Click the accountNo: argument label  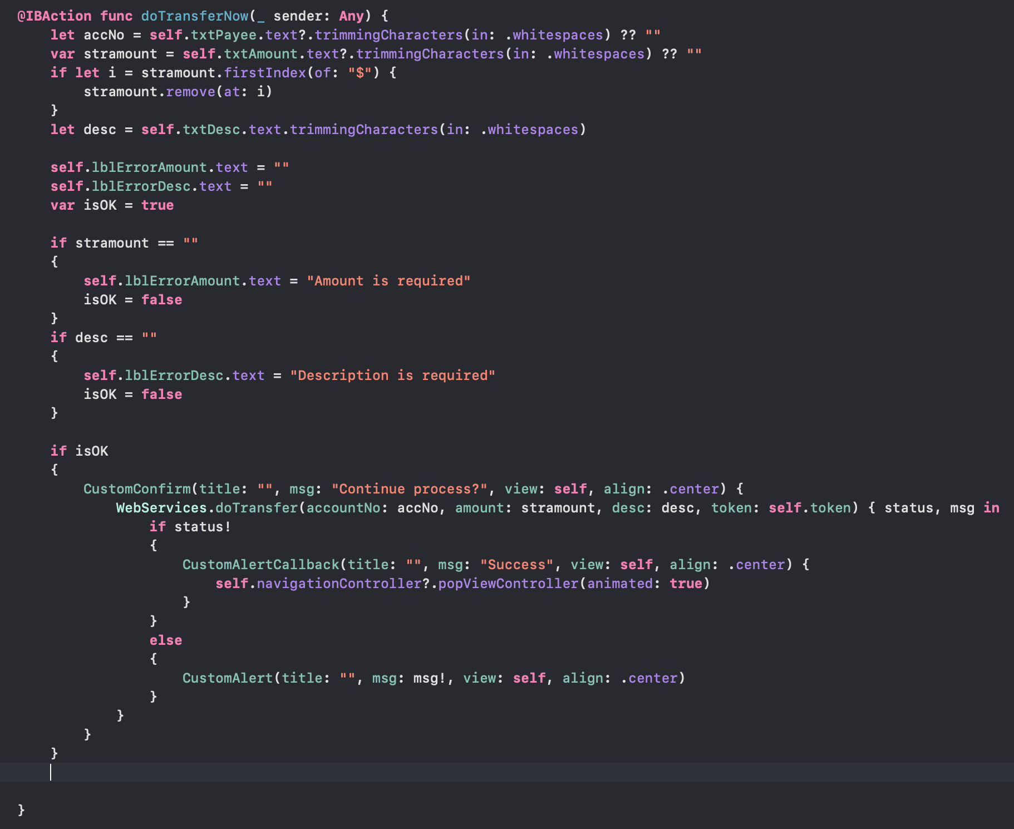347,508
